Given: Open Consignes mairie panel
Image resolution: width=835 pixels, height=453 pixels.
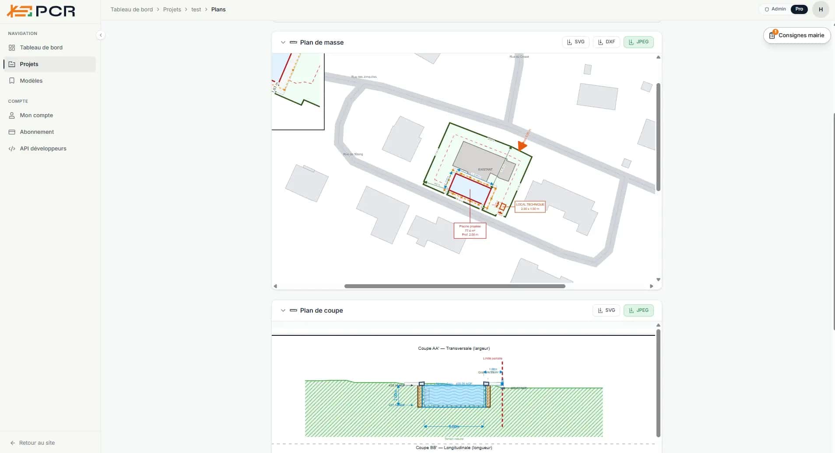Looking at the screenshot, I should tap(797, 35).
